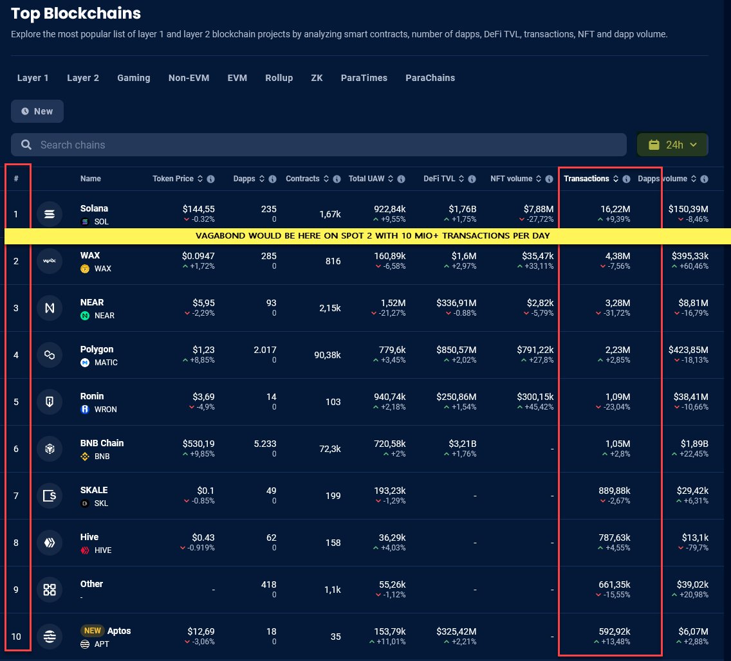Open the NEAR chain logo icon
Image resolution: width=731 pixels, height=661 pixels.
point(50,308)
